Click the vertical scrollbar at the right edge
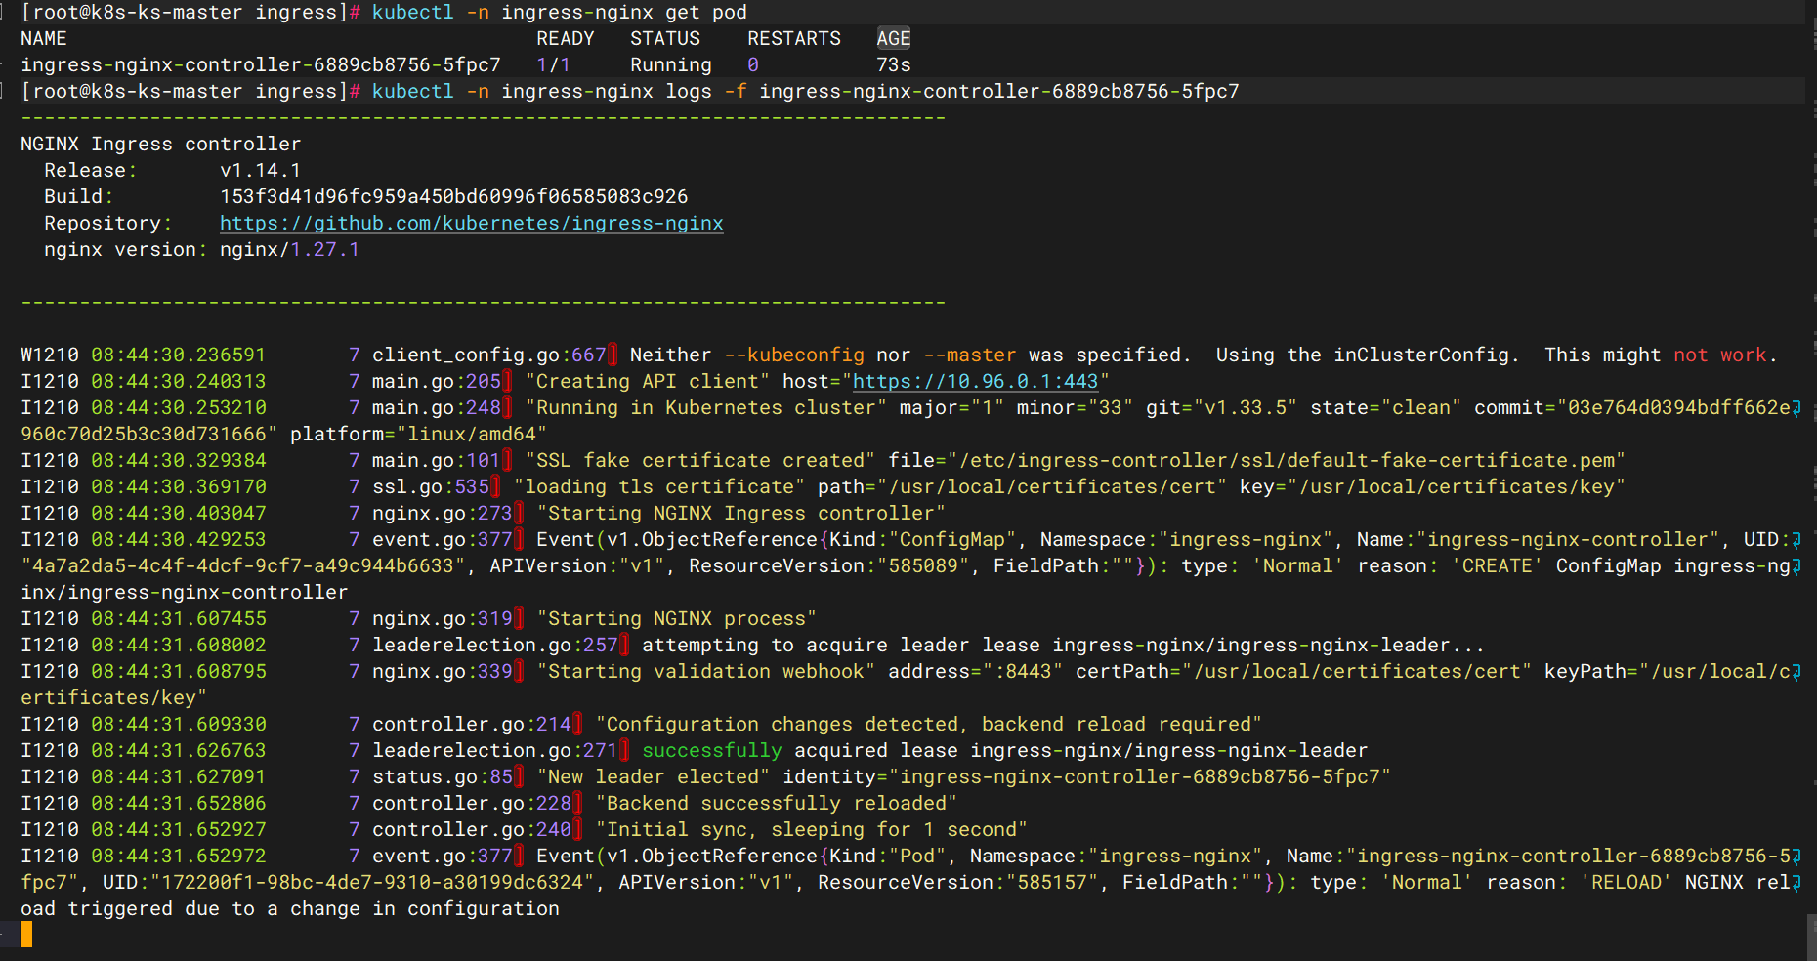The width and height of the screenshot is (1817, 961). coord(1810,936)
